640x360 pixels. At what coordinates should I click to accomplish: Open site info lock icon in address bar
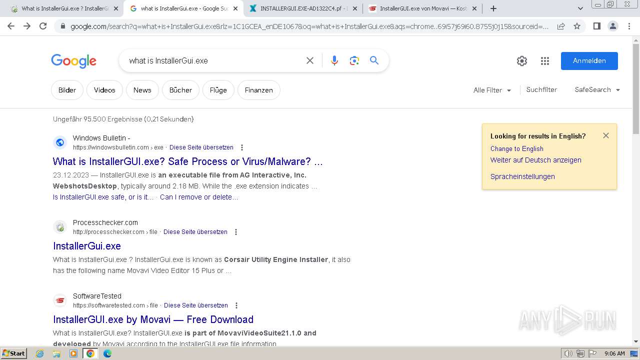point(62,26)
